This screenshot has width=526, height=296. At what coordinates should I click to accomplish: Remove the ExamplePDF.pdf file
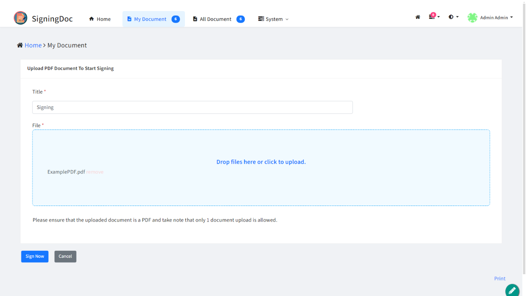tap(95, 172)
